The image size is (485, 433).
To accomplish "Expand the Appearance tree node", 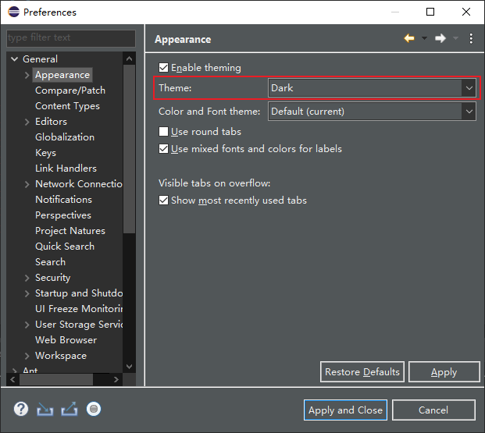I will (27, 75).
